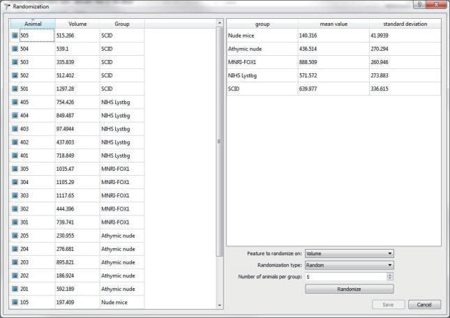Click the Group cell for animal 305
Viewport: 450px width, 318px height.
click(x=122, y=169)
